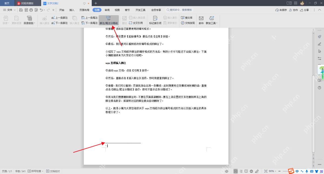Click Table of Contents Level (目录级别)
324x174 pixels.
[x=29, y=21]
